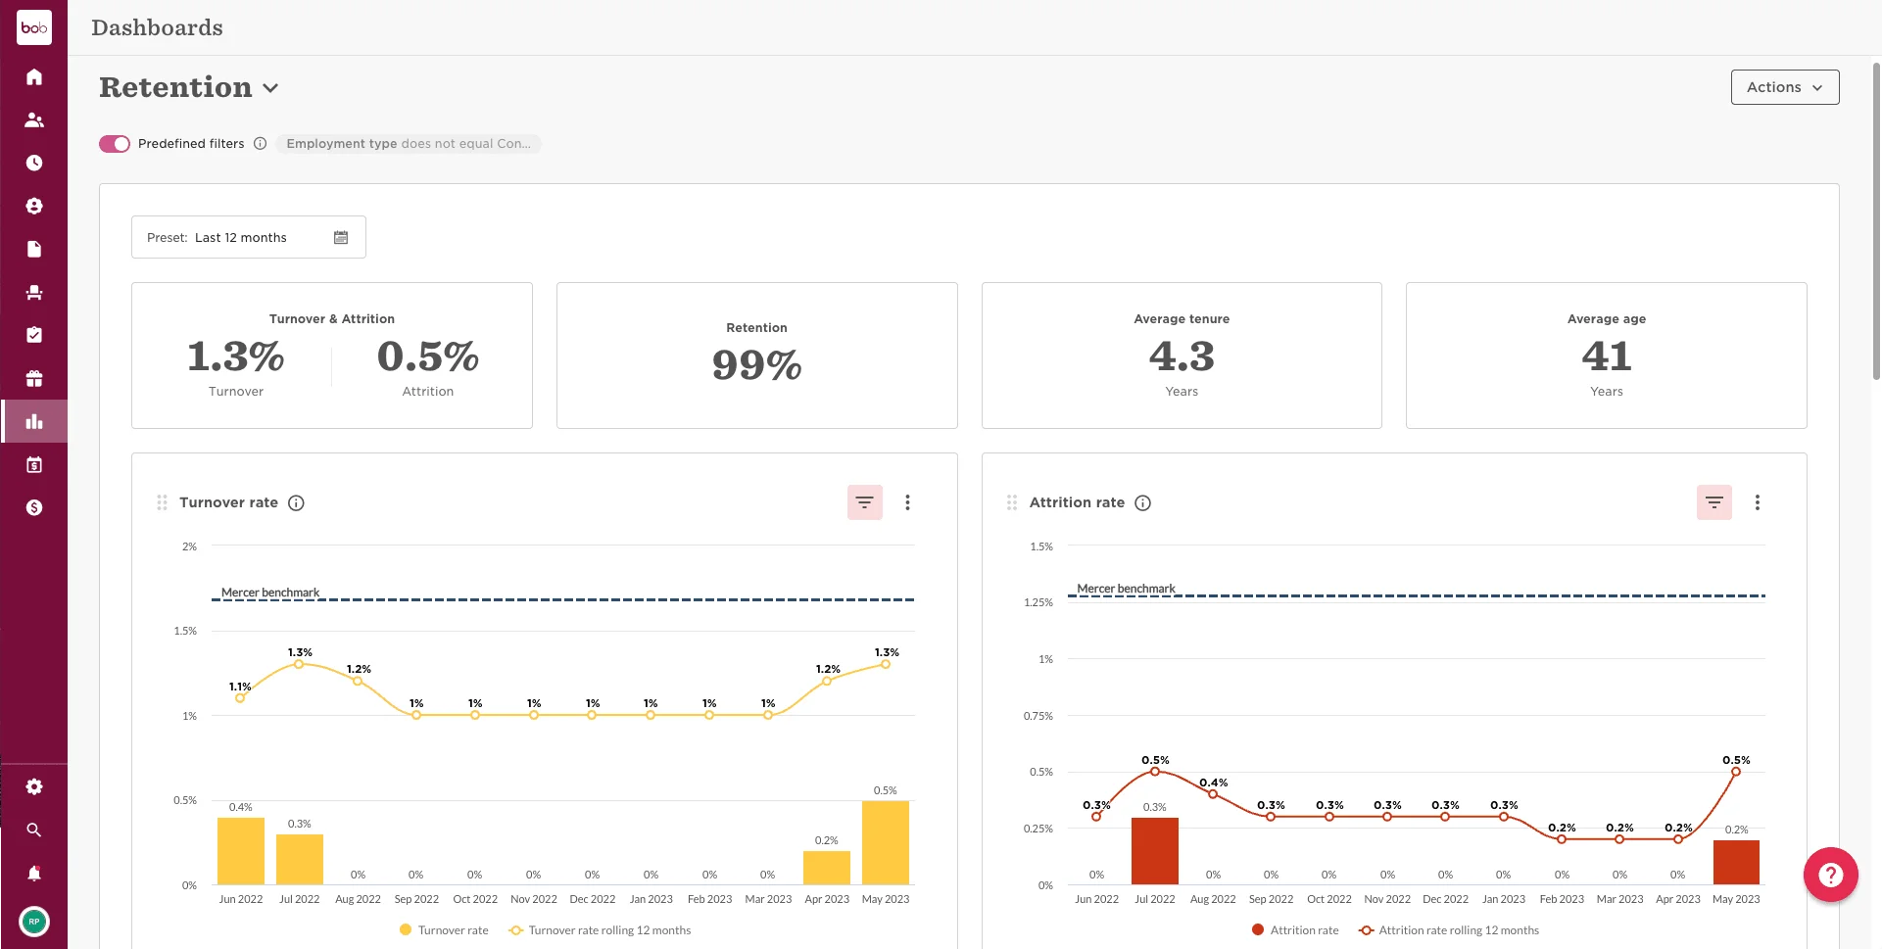Image resolution: width=1882 pixels, height=949 pixels.
Task: Open the Tasks checklist icon in sidebar
Action: click(x=34, y=335)
